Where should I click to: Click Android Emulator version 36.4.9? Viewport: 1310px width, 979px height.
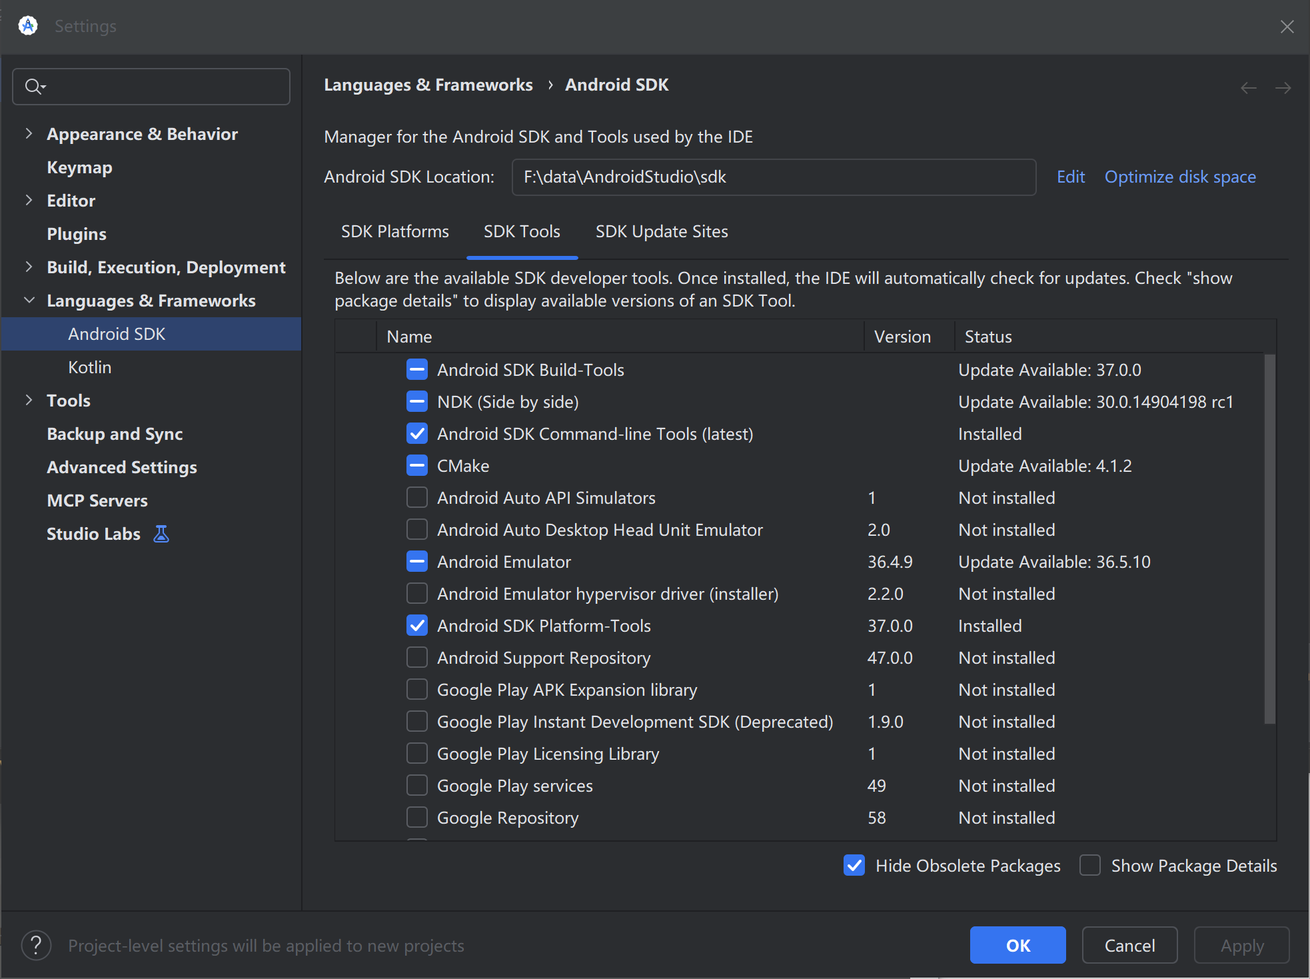[x=890, y=562]
